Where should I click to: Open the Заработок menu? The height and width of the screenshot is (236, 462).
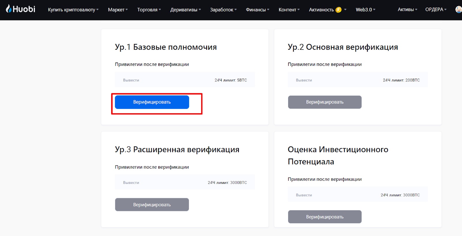[x=223, y=10]
